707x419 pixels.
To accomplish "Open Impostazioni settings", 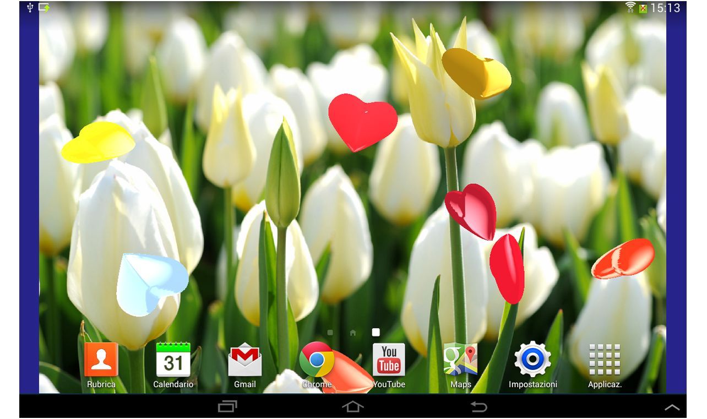I will pos(532,360).
